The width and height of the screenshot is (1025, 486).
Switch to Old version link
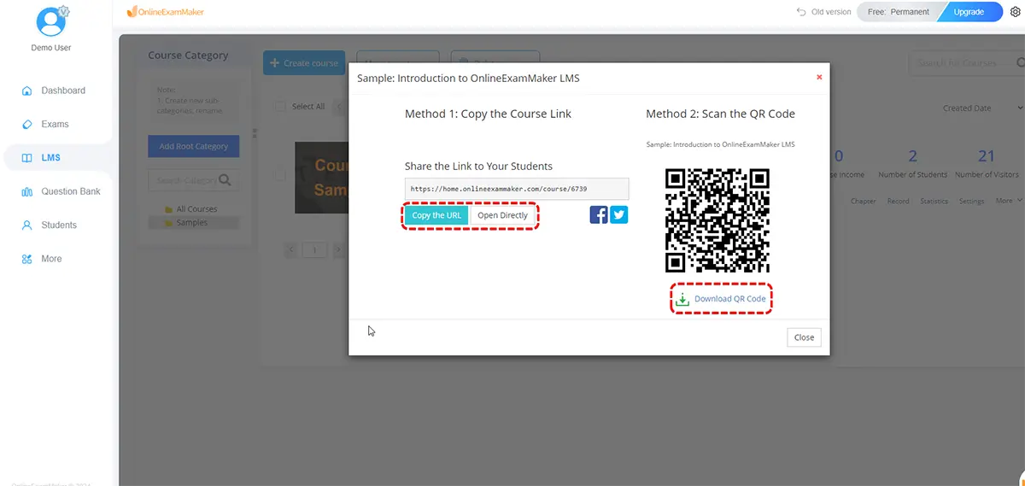pyautogui.click(x=823, y=12)
